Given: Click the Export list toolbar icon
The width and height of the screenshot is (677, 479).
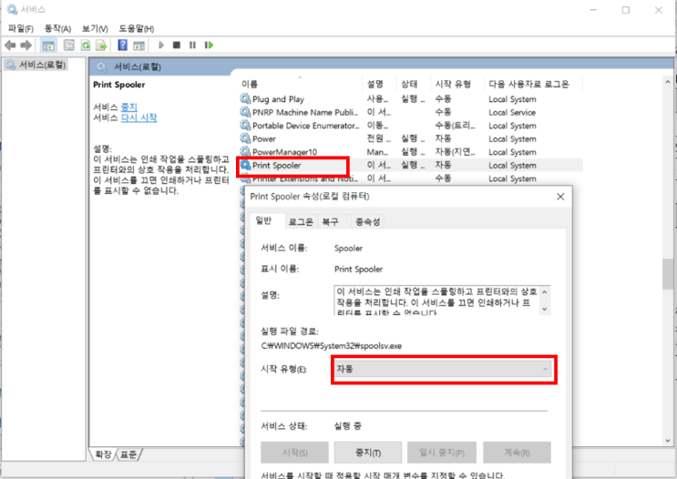Looking at the screenshot, I should 101,45.
